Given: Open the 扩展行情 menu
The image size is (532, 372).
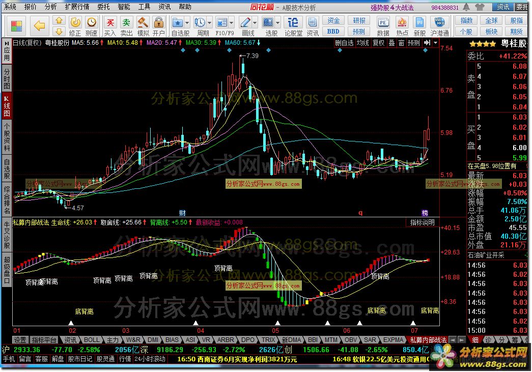Looking at the screenshot, I should coord(77,7).
